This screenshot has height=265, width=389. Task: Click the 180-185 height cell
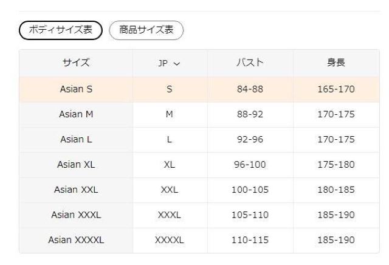point(336,190)
